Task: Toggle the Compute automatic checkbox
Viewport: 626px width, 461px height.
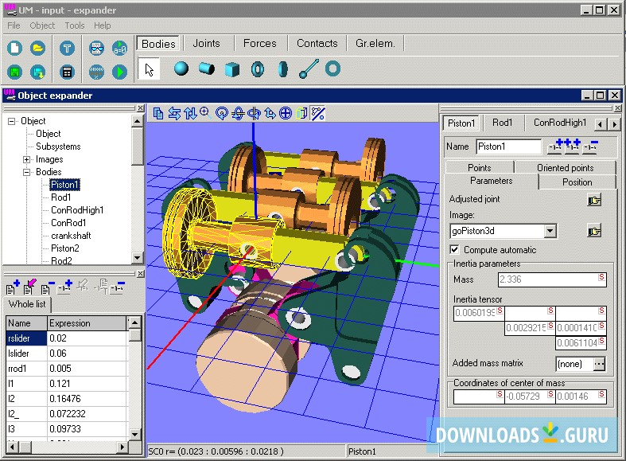Action: coord(455,249)
